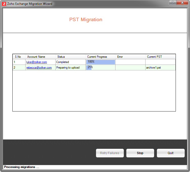This screenshot has height=172, width=190.
Task: Select the Completed status cell
Action: pos(62,62)
